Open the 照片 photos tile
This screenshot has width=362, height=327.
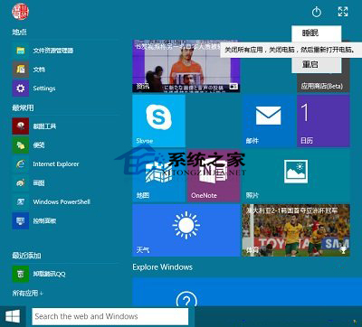click(296, 176)
